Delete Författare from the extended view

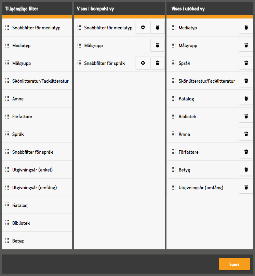point(246,152)
